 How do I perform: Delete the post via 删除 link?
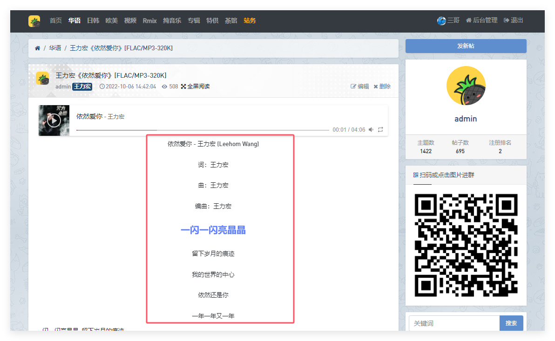tap(382, 87)
